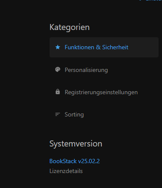Select the Personalisierung text label
The height and width of the screenshot is (188, 162).
point(86,70)
